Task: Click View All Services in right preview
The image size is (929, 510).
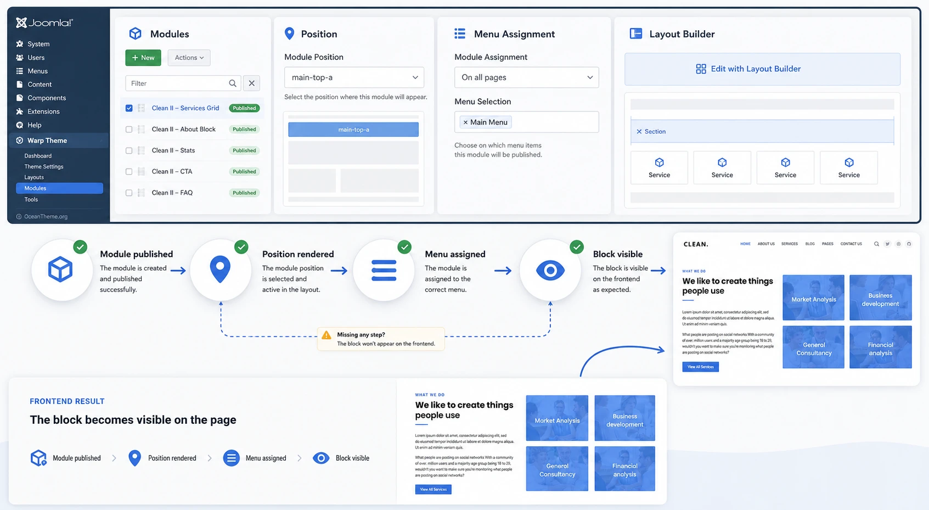Action: (701, 367)
